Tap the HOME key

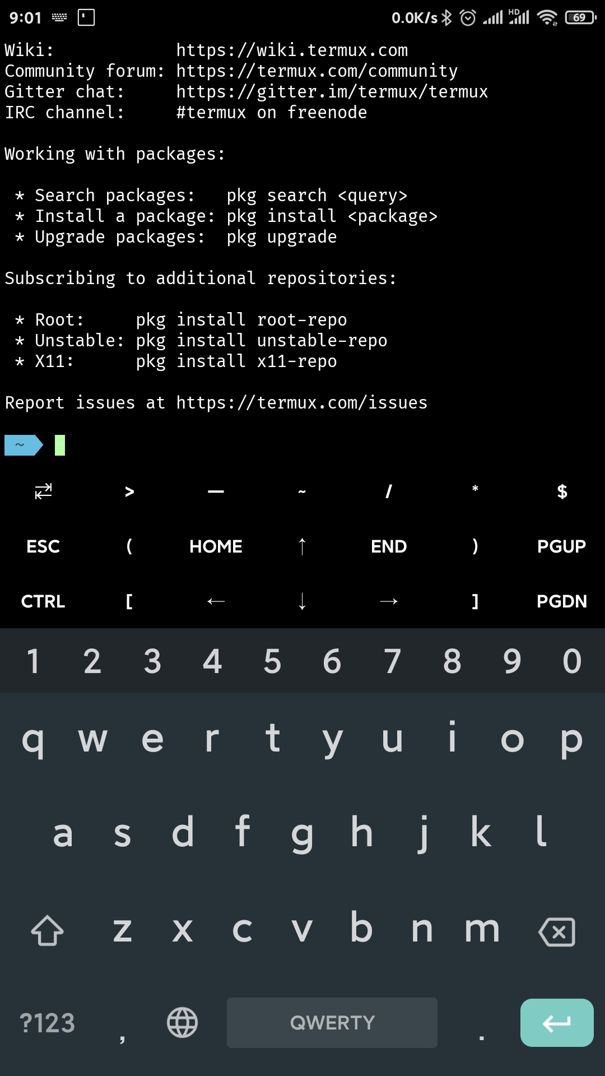click(x=216, y=546)
